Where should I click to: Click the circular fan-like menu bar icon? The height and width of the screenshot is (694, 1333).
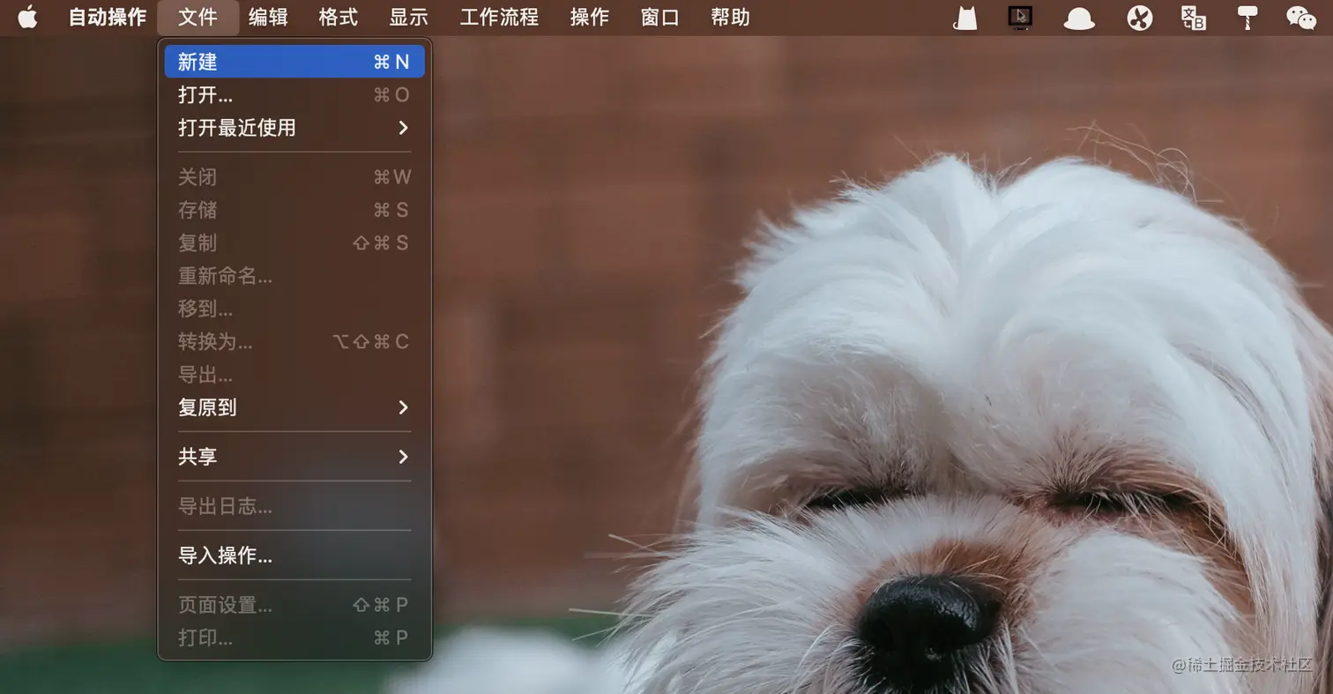pos(1140,18)
